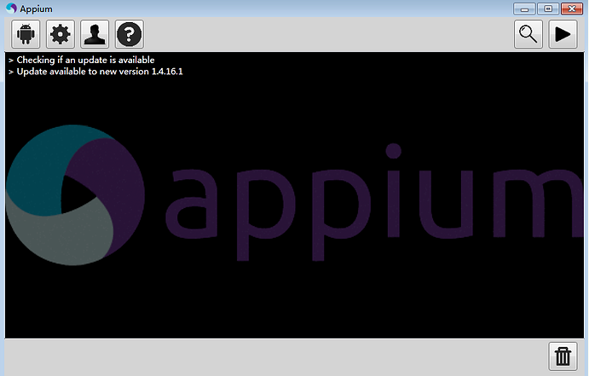Minimize the Appium window

[525, 9]
